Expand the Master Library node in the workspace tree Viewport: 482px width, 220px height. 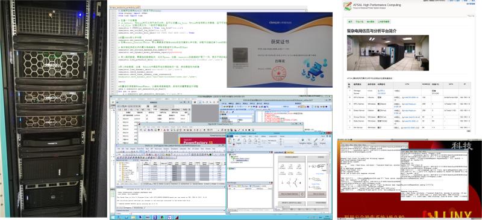232,158
